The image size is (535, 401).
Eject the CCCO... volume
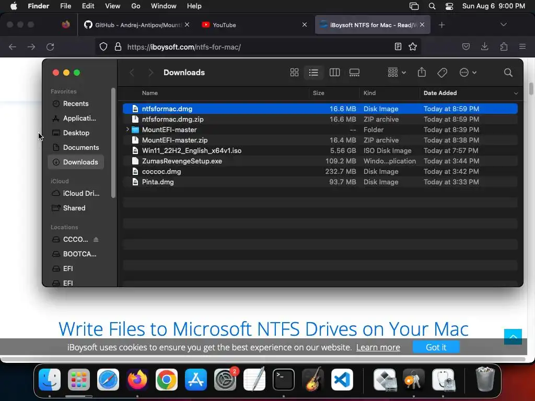[x=96, y=239]
